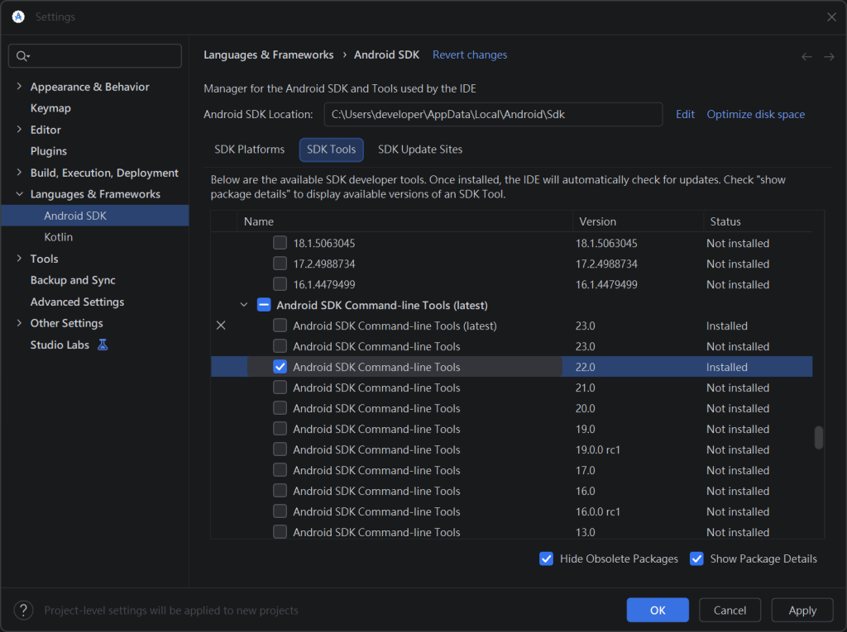Expand Other Settings section
Viewport: 847px width, 632px height.
pyautogui.click(x=20, y=323)
